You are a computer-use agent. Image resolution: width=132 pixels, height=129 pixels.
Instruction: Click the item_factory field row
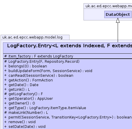point(68,56)
